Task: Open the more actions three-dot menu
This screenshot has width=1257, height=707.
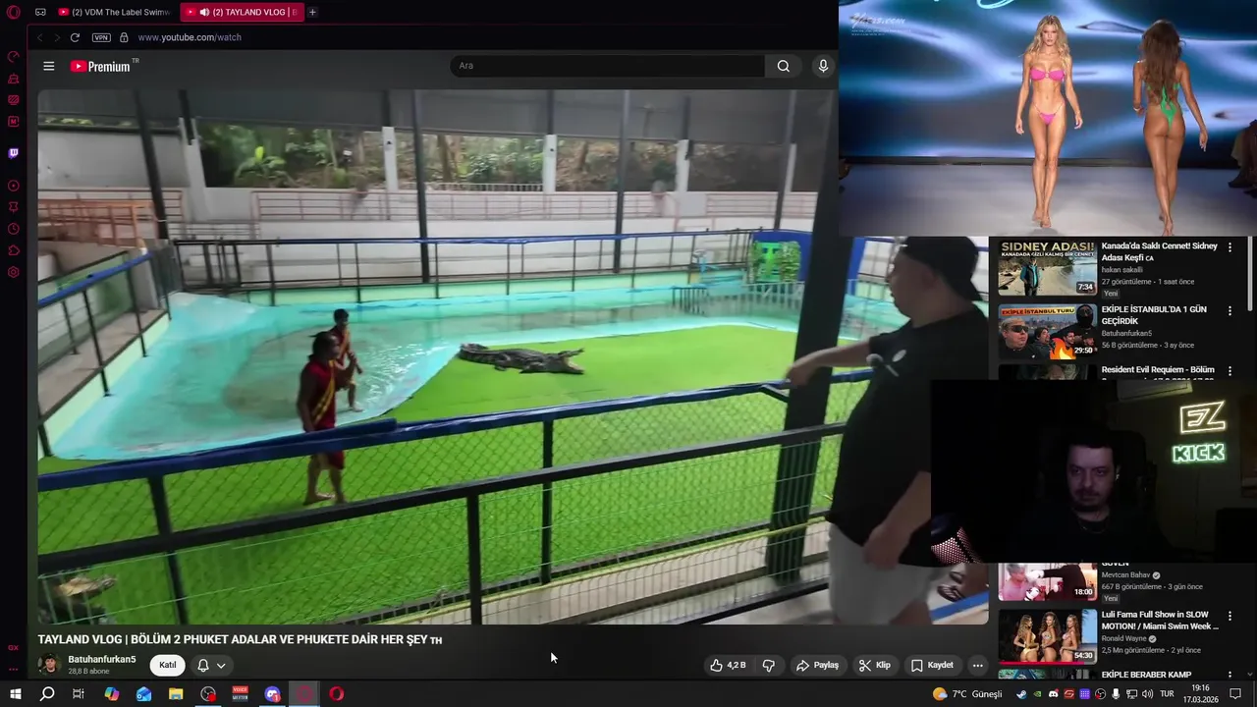Action: point(977,665)
